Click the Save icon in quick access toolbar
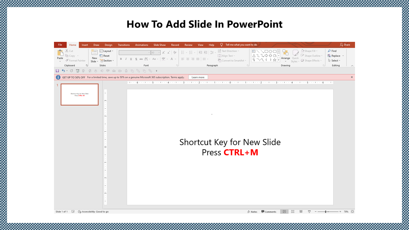The height and width of the screenshot is (230, 409). click(x=57, y=71)
